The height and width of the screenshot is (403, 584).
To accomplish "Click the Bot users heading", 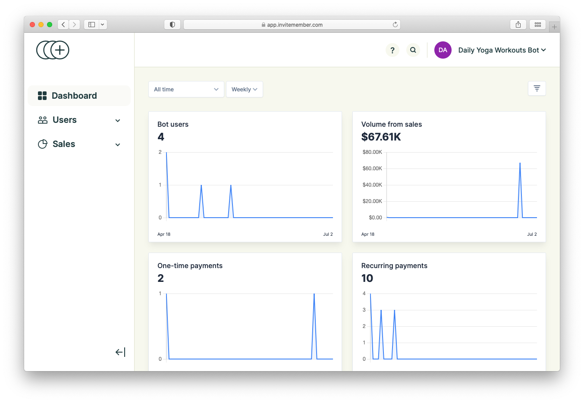I will pos(173,124).
